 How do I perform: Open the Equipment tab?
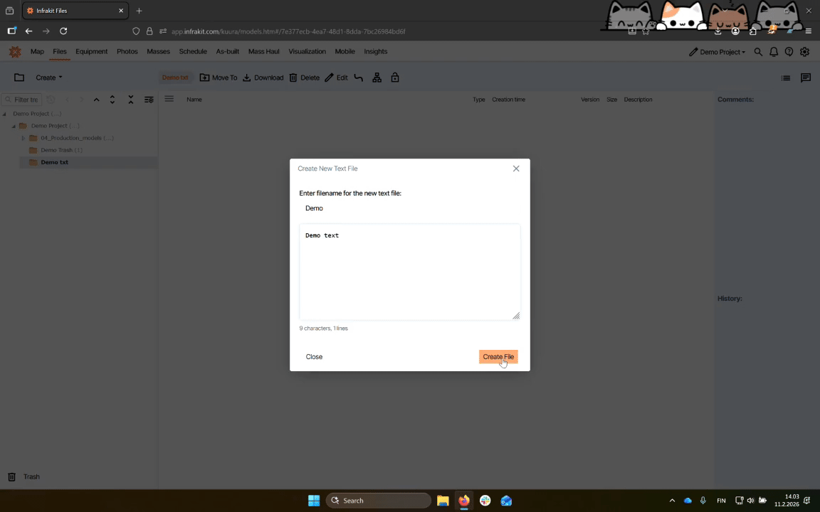(x=92, y=51)
